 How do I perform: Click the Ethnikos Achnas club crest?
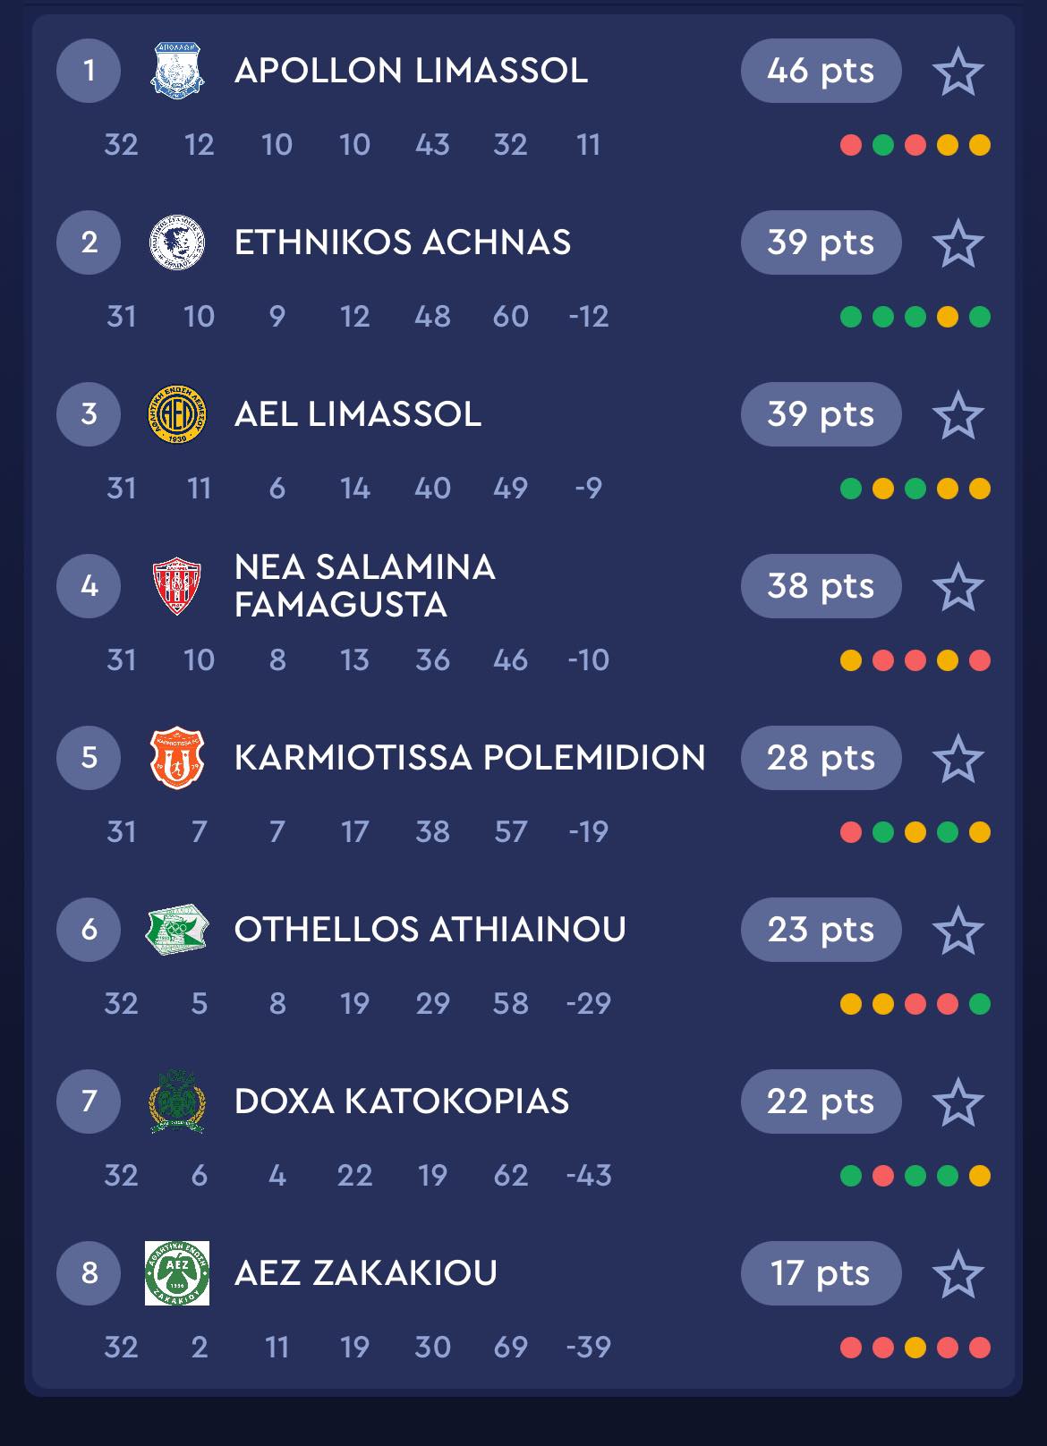(x=177, y=242)
